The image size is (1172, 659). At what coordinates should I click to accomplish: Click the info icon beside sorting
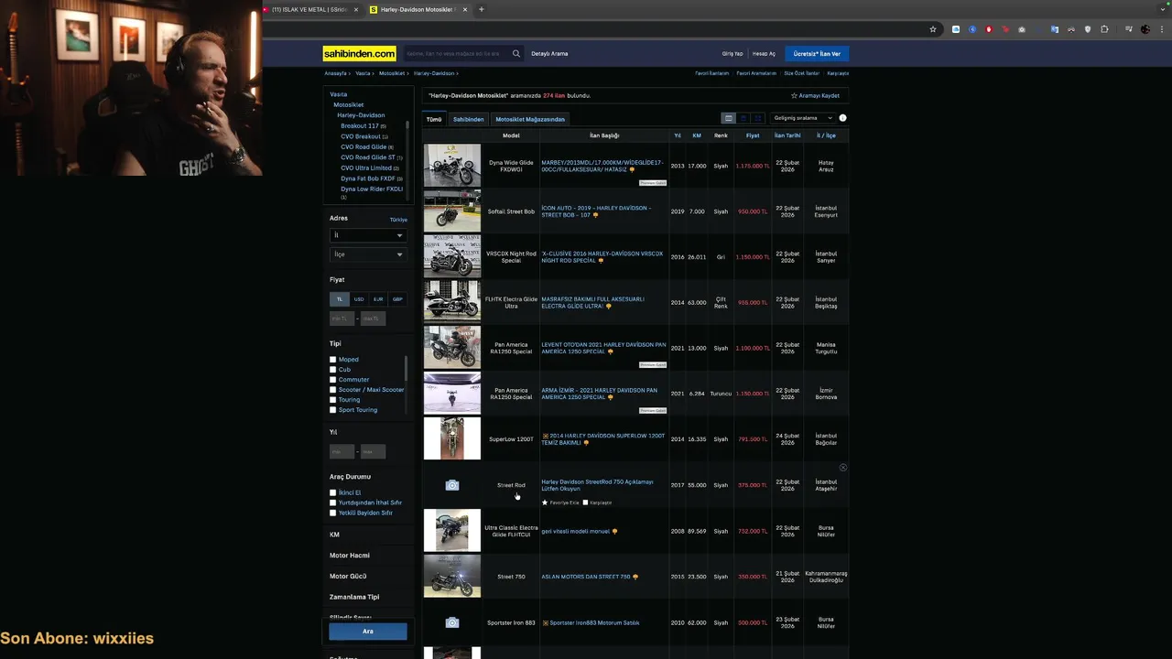[x=843, y=118]
